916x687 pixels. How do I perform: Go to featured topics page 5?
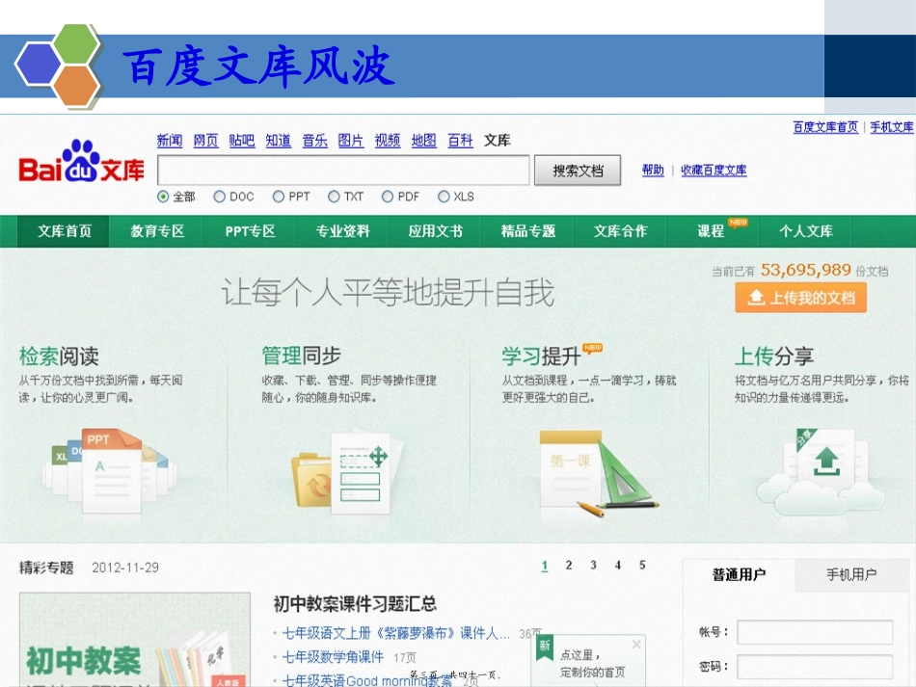[x=642, y=565]
